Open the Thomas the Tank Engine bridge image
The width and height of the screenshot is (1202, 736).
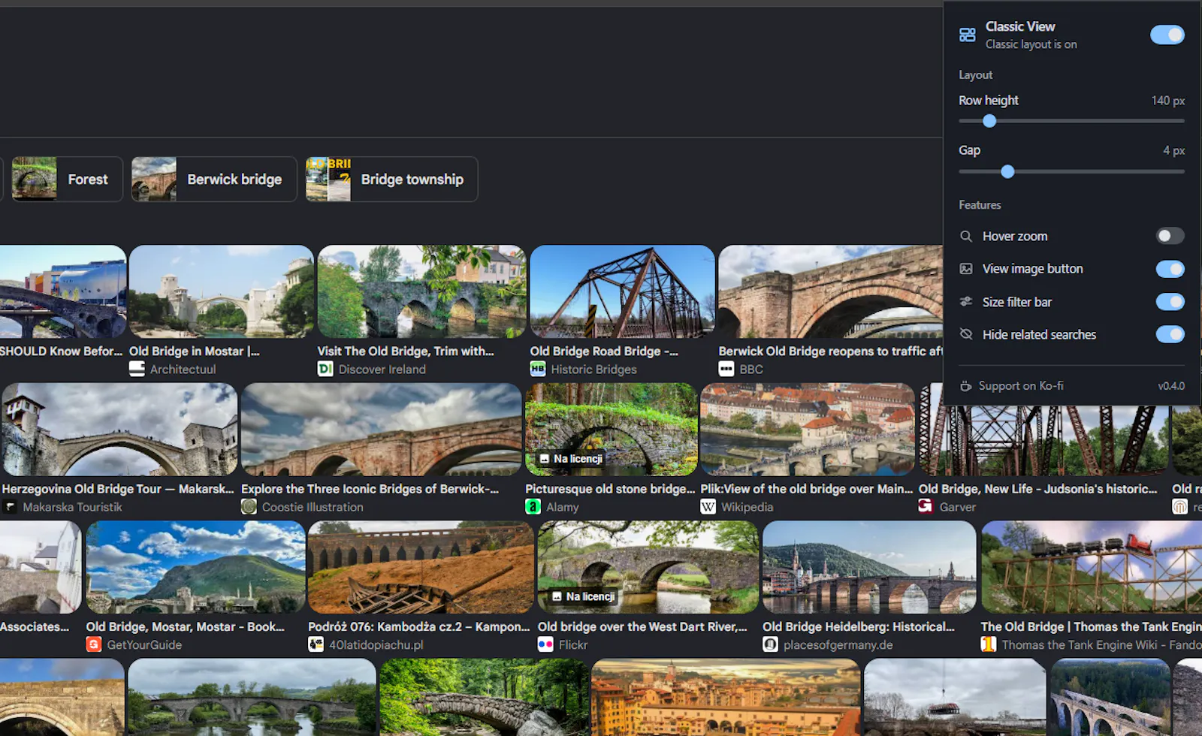point(1091,567)
